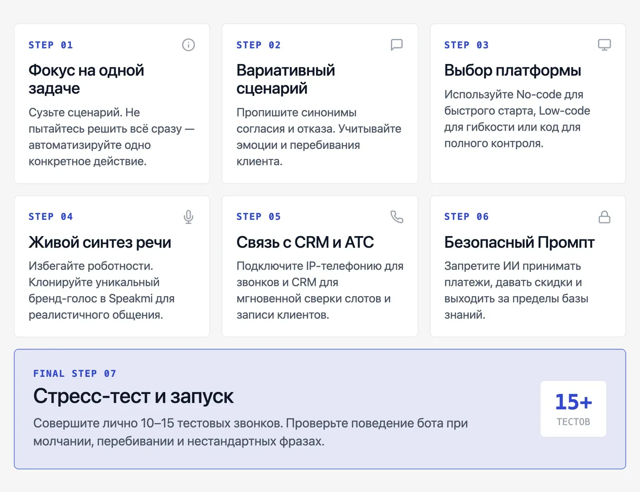Click the description starting "Сузьте сценарий"

point(112,137)
